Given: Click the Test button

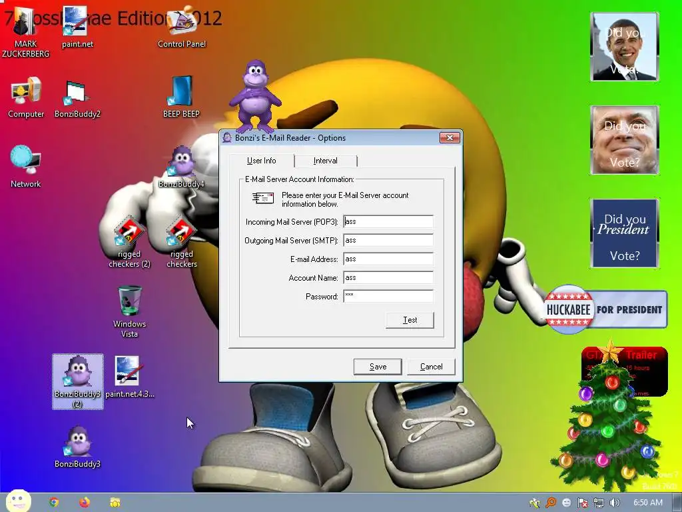Looking at the screenshot, I should pyautogui.click(x=410, y=320).
